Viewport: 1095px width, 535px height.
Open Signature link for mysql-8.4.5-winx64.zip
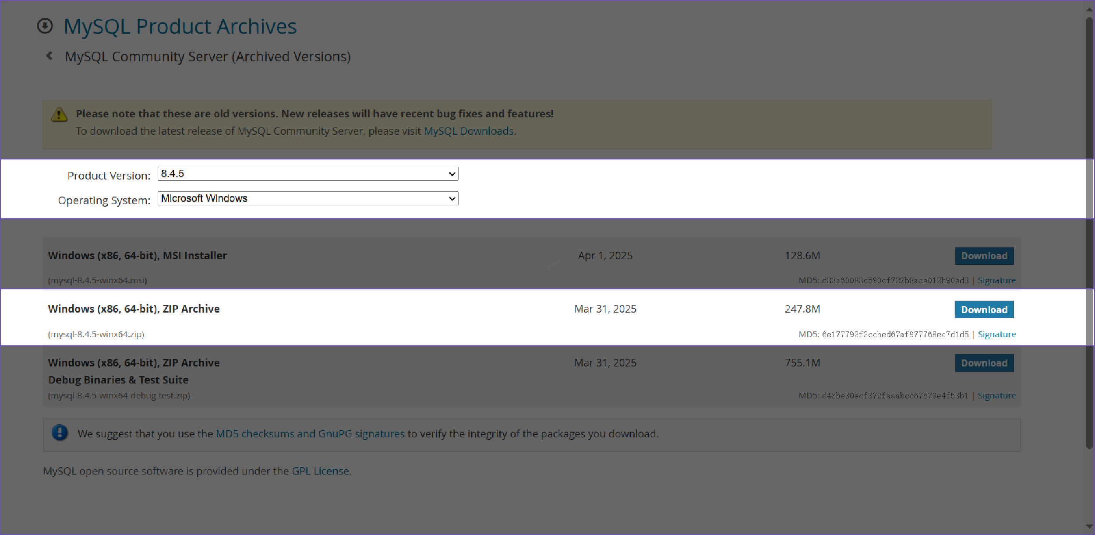996,334
